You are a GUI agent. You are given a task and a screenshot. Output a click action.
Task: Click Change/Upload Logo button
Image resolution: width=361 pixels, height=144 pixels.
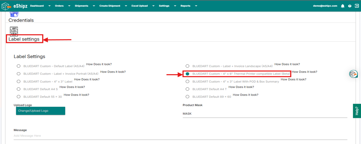[41, 111]
